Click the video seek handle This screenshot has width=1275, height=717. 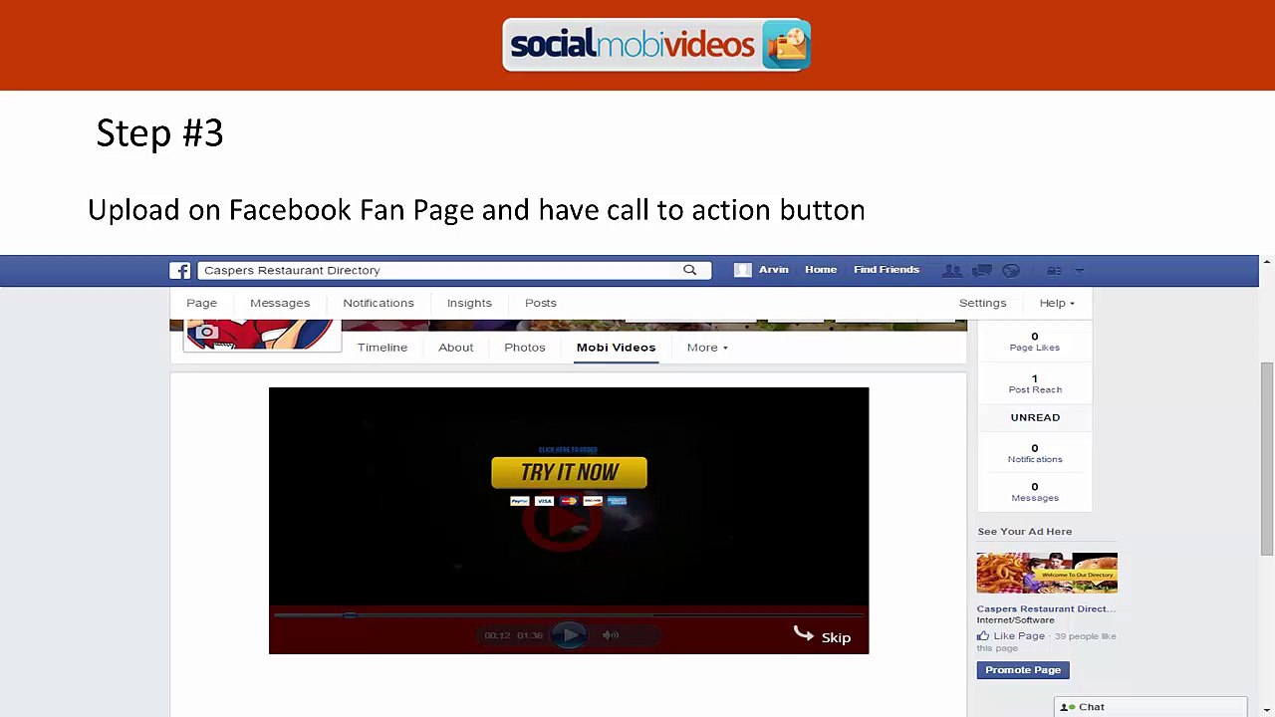tap(350, 616)
